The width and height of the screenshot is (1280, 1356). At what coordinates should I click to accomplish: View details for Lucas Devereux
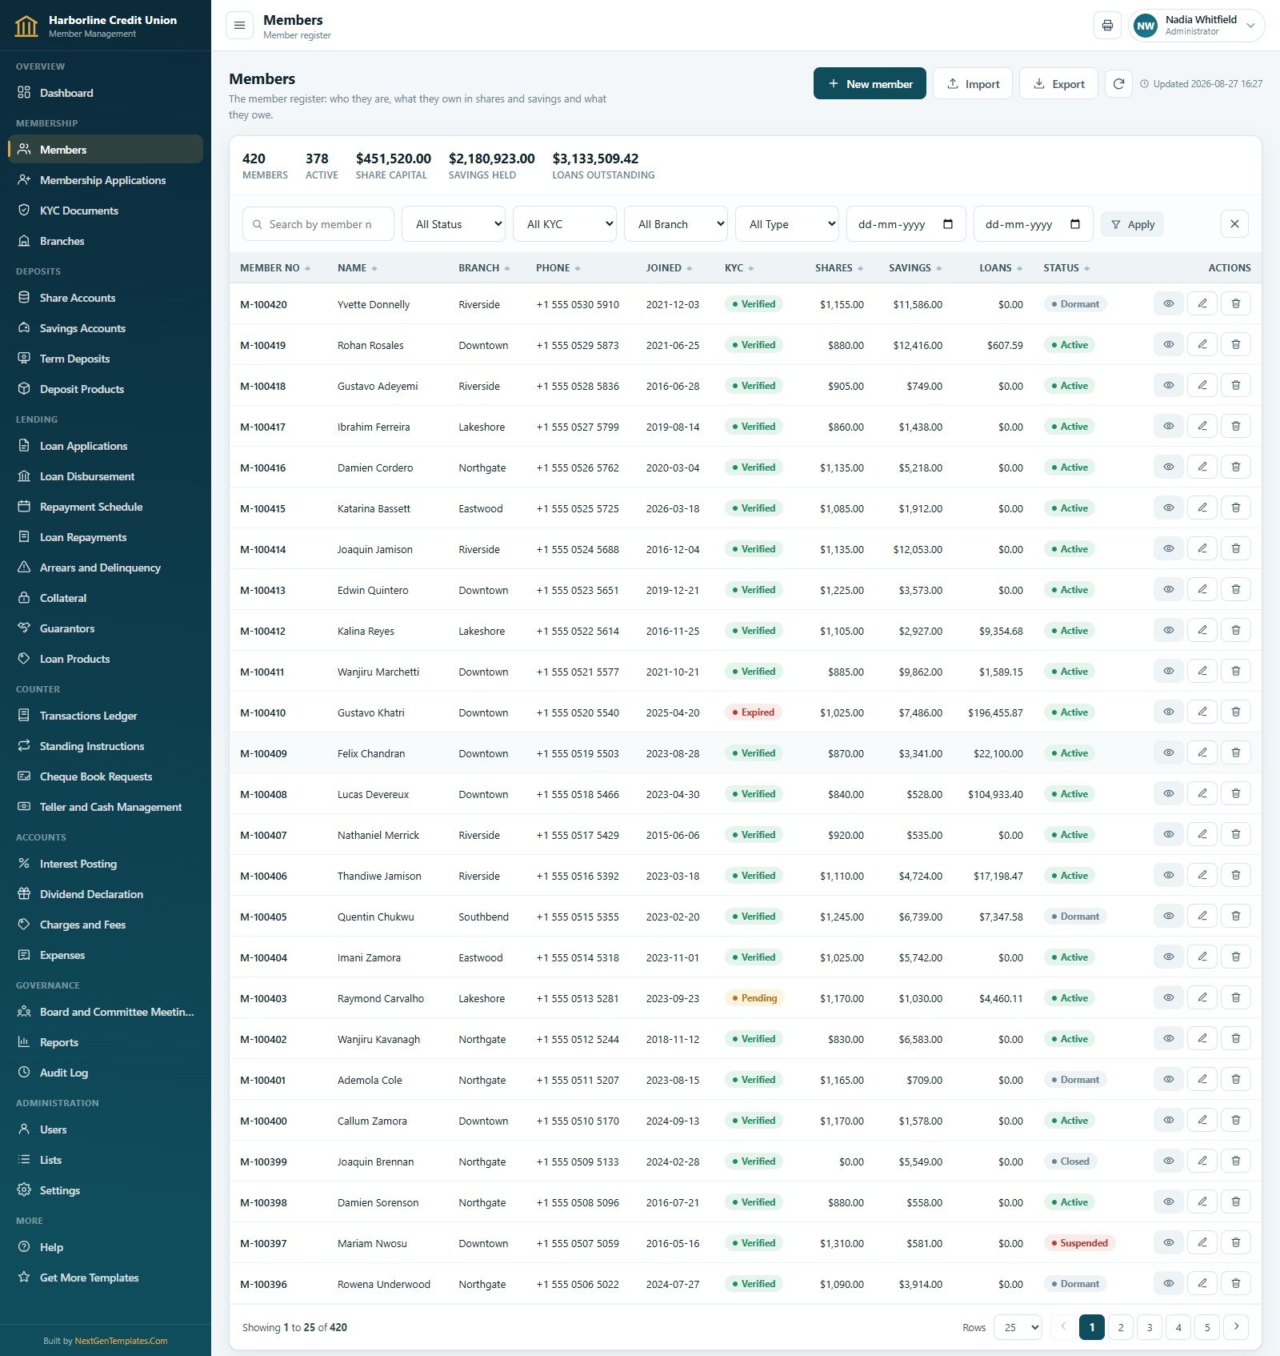point(1169,794)
